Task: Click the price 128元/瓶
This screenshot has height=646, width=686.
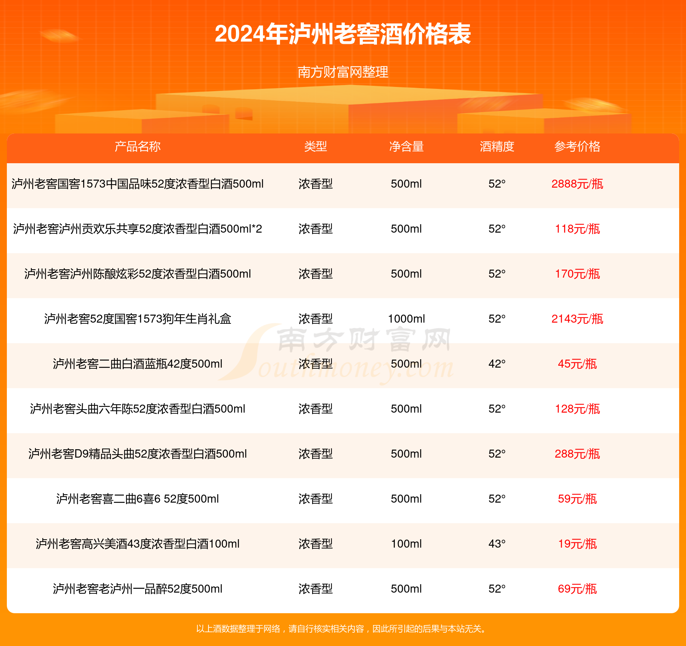Action: coord(577,409)
